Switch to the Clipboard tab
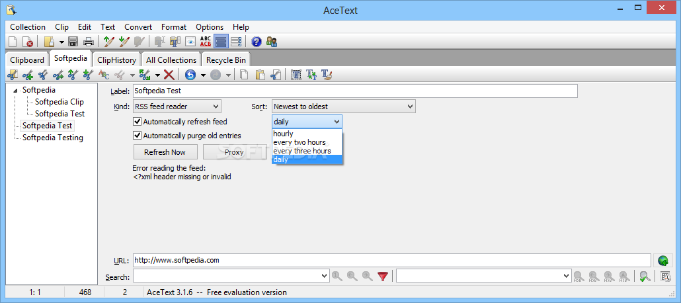This screenshot has height=303, width=681. tap(27, 60)
